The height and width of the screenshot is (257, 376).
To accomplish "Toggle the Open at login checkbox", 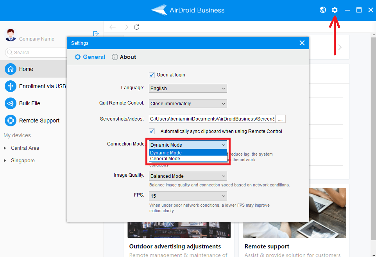I will (x=152, y=75).
